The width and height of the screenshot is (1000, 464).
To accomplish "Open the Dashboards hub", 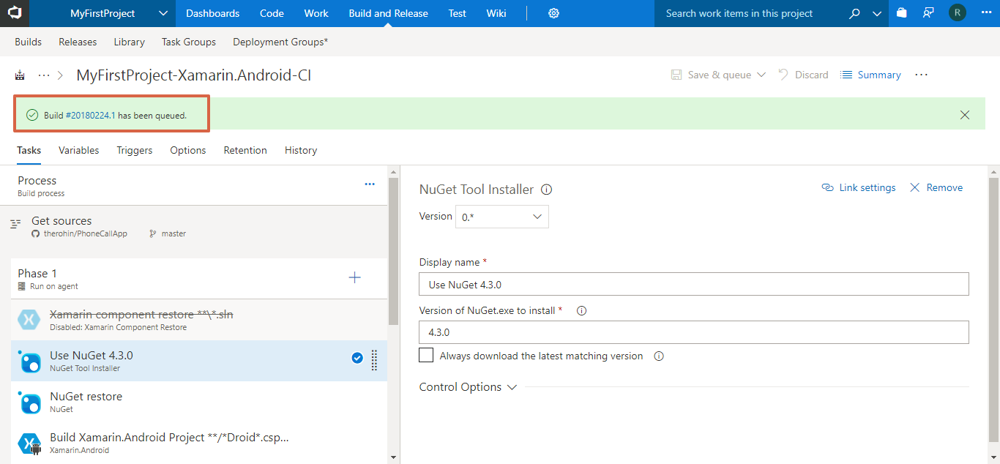I will [212, 13].
